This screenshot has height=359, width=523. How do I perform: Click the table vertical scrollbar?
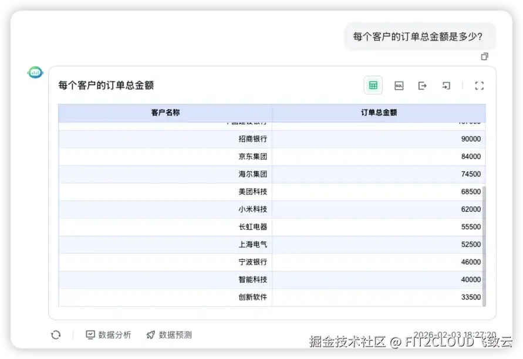point(484,246)
